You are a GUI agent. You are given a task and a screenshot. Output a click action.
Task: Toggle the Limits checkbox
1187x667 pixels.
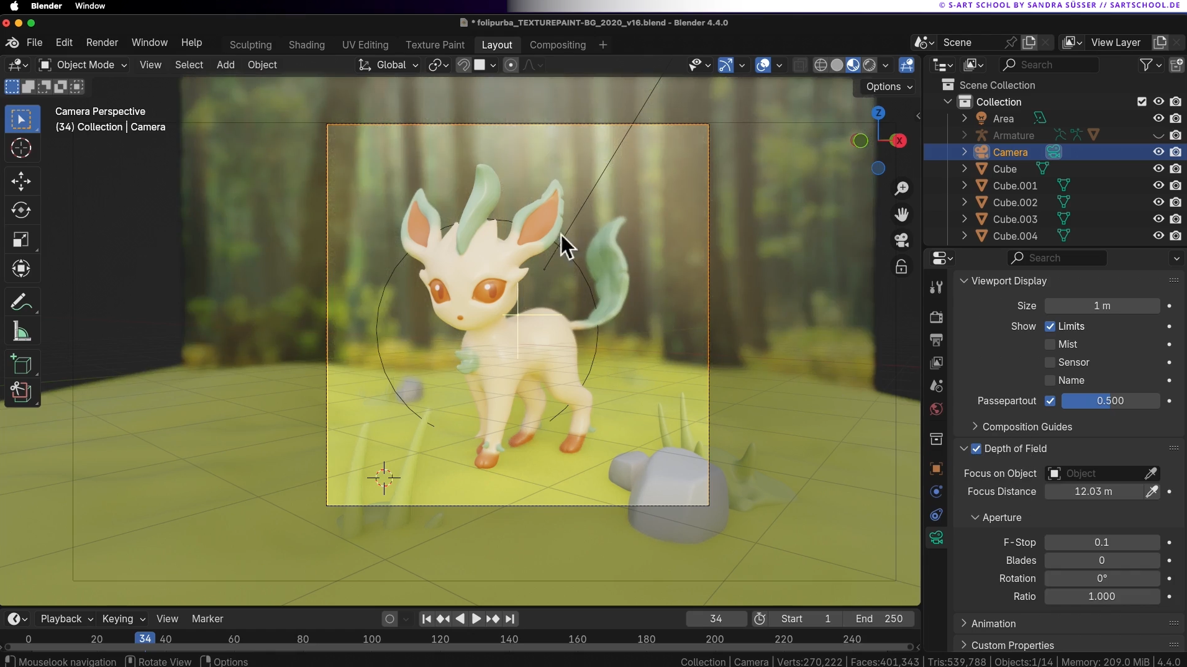[x=1050, y=326]
